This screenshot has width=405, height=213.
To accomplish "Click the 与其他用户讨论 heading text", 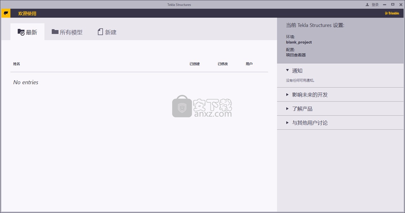I will pyautogui.click(x=310, y=123).
